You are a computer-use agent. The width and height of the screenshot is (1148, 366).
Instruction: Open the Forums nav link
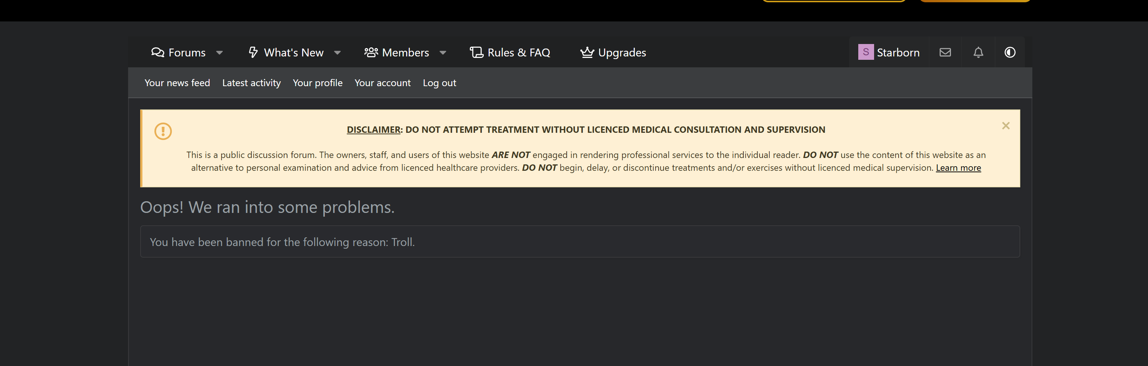point(178,53)
